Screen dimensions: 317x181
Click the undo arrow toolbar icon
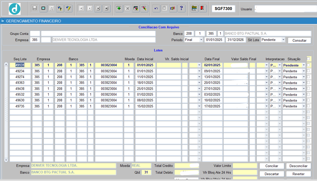[156, 8]
